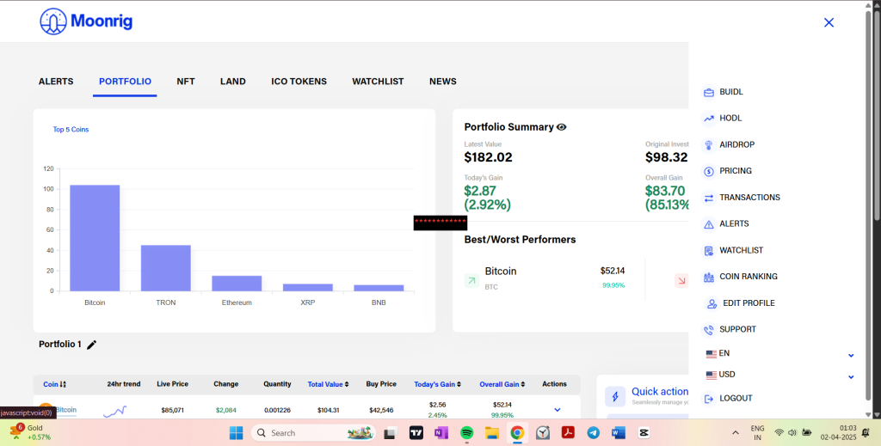Click the taskbar clock showing 01:03
881x446 pixels.
(838, 432)
